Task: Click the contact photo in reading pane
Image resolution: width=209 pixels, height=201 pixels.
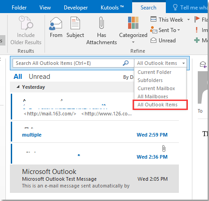Action: [x=203, y=87]
